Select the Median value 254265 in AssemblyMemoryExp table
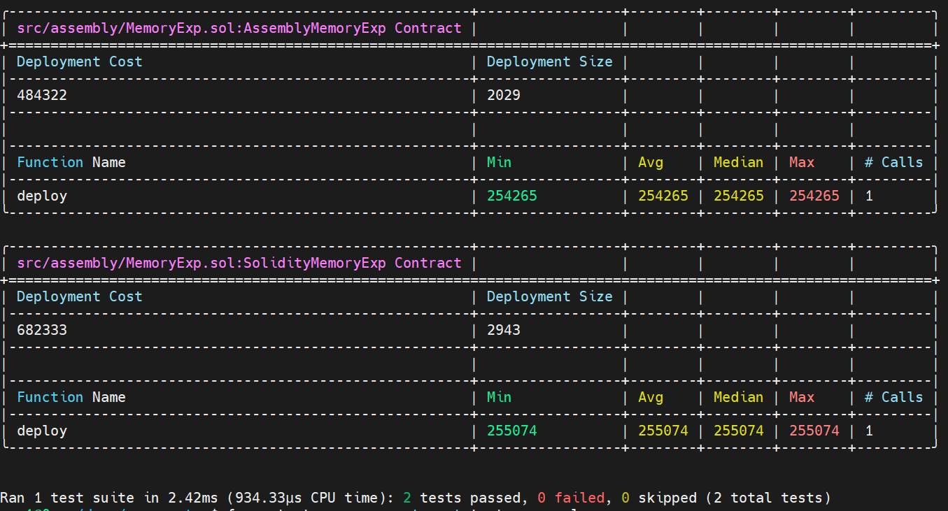 739,196
